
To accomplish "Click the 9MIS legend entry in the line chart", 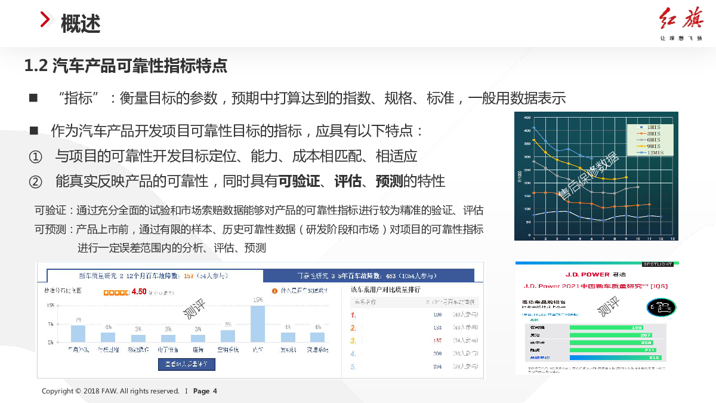I will [x=649, y=146].
